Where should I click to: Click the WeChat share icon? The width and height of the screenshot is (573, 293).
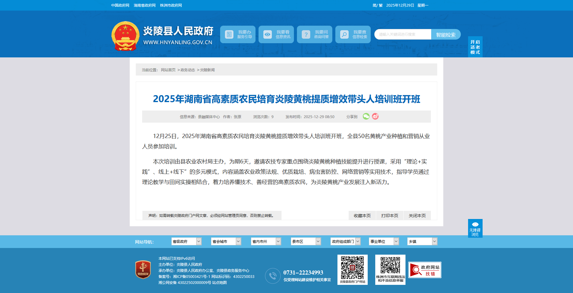coord(366,117)
